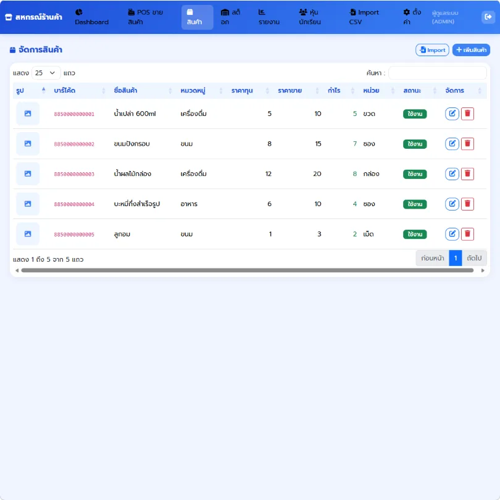
Task: Open the rows-per-page 25 dropdown
Action: coord(46,73)
